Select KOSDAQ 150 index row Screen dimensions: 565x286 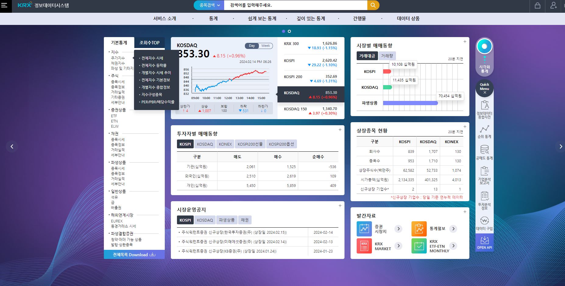point(311,111)
